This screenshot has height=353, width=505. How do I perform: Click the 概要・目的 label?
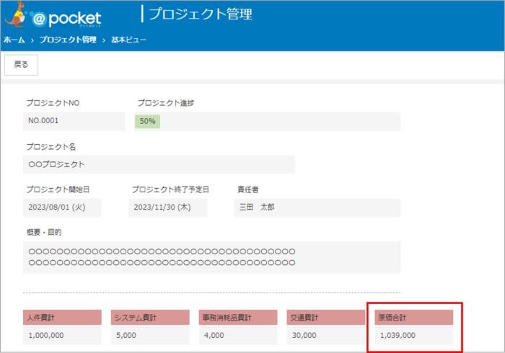[44, 232]
